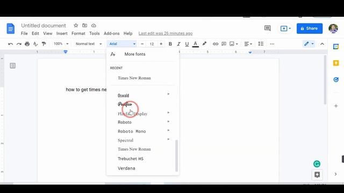The height and width of the screenshot is (193, 344).
Task: Select Times New Roman in the main font list
Action: click(x=134, y=149)
